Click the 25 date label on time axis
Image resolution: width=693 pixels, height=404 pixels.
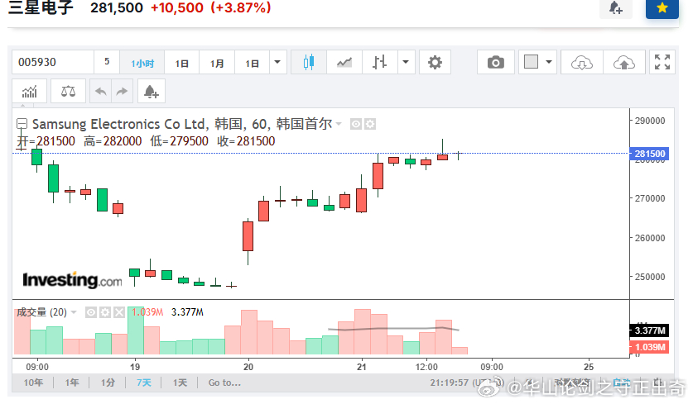coord(588,367)
